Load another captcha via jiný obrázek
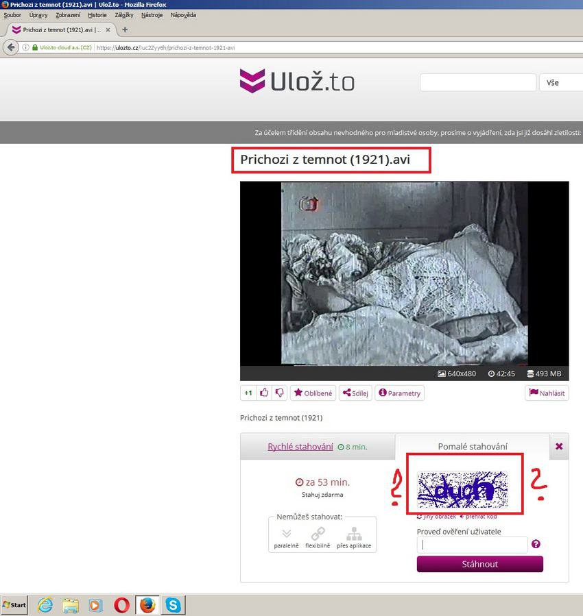This screenshot has height=616, width=583. 437,517
